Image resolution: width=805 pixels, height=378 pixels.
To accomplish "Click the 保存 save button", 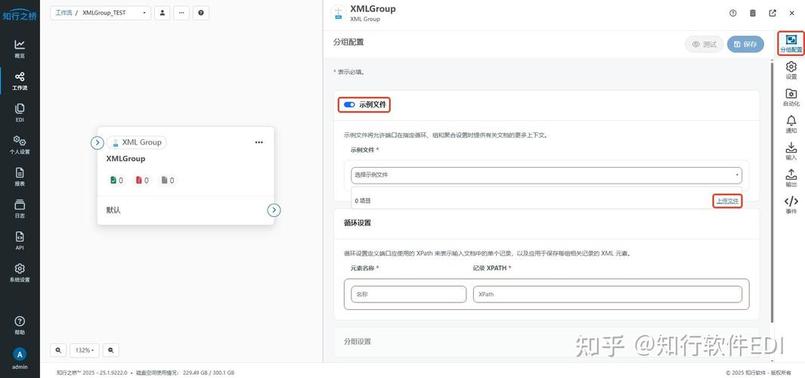I will [745, 45].
